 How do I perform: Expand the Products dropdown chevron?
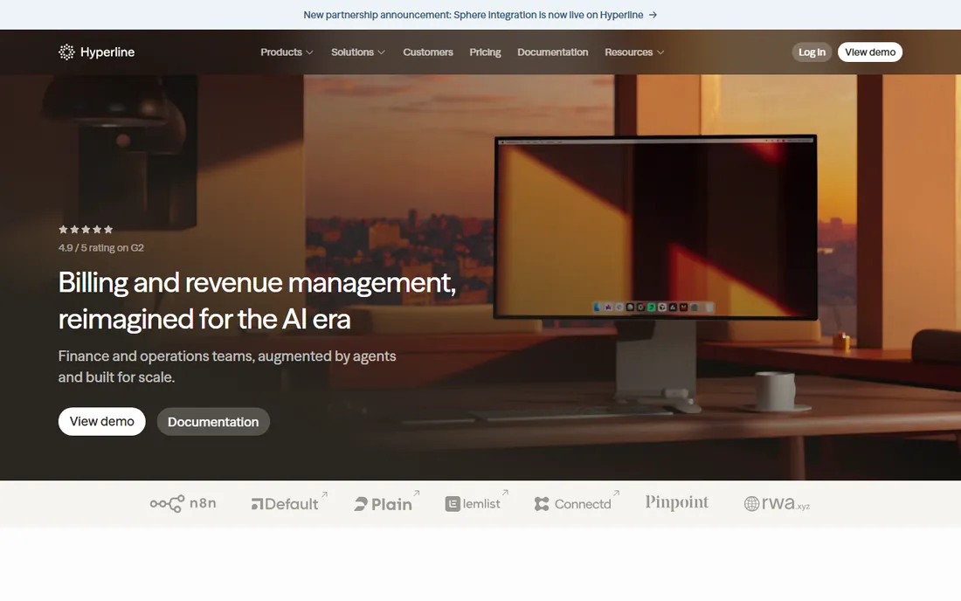pos(309,52)
